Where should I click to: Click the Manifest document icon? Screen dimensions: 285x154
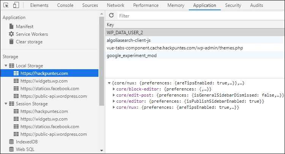[x=11, y=26]
